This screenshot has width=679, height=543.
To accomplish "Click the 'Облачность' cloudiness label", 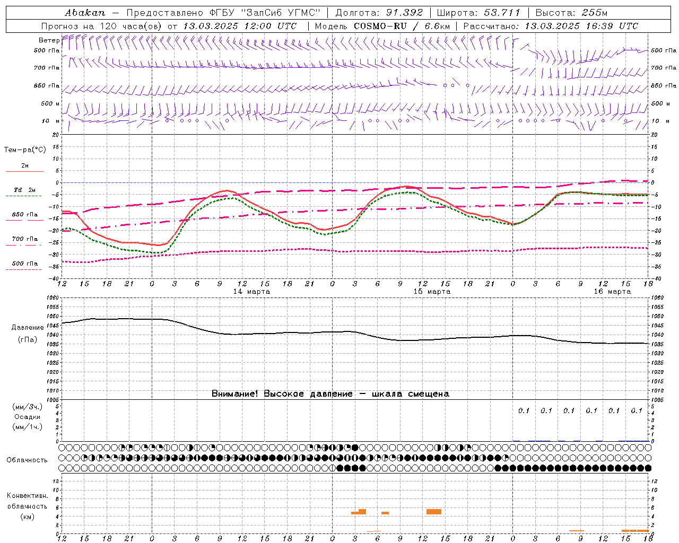I will 27,460.
